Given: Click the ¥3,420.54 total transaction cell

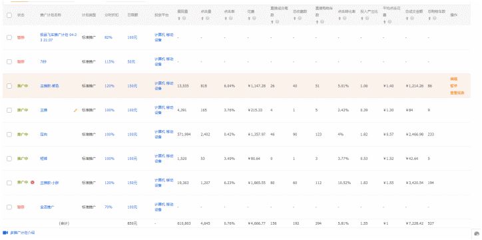Looking at the screenshot, I should point(415,183).
